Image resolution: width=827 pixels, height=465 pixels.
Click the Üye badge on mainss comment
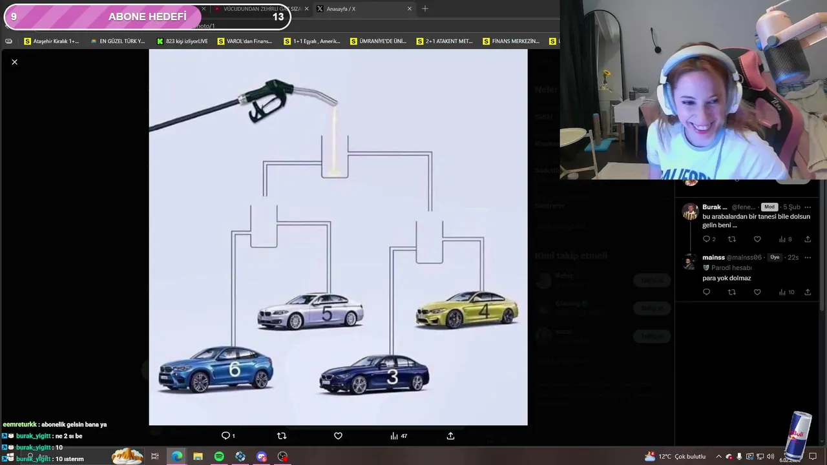774,257
